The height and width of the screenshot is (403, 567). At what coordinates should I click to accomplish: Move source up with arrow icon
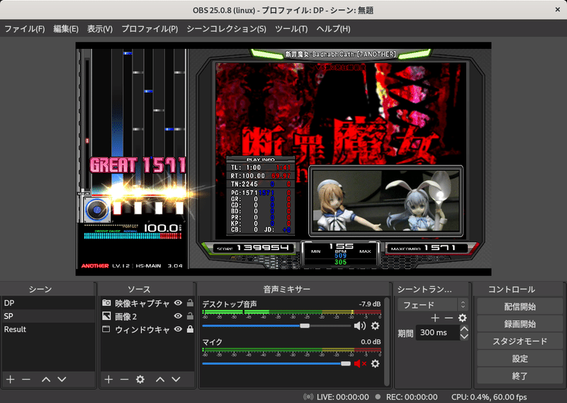[x=160, y=379]
